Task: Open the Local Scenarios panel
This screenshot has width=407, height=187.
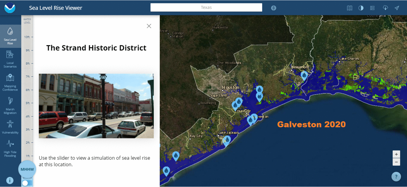Action: tap(10, 59)
